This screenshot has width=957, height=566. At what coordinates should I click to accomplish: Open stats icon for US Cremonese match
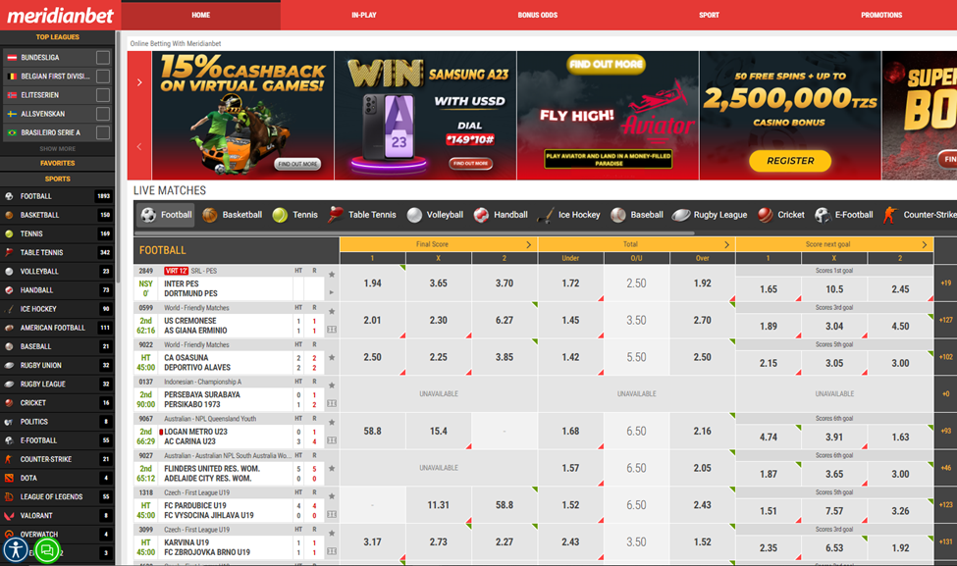[332, 330]
